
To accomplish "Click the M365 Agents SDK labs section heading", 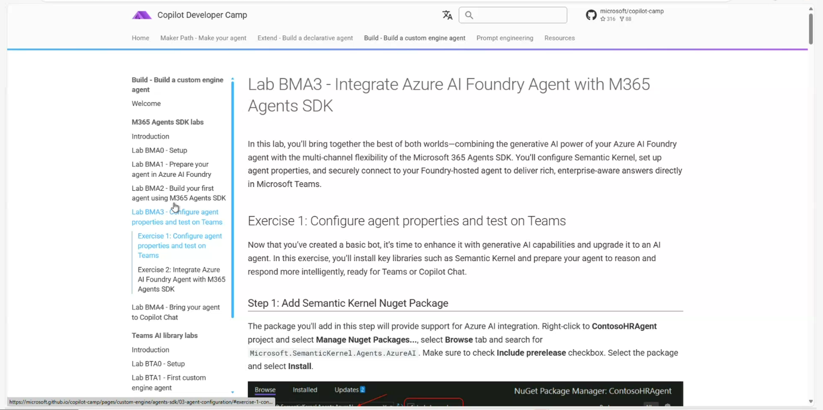I will (168, 122).
